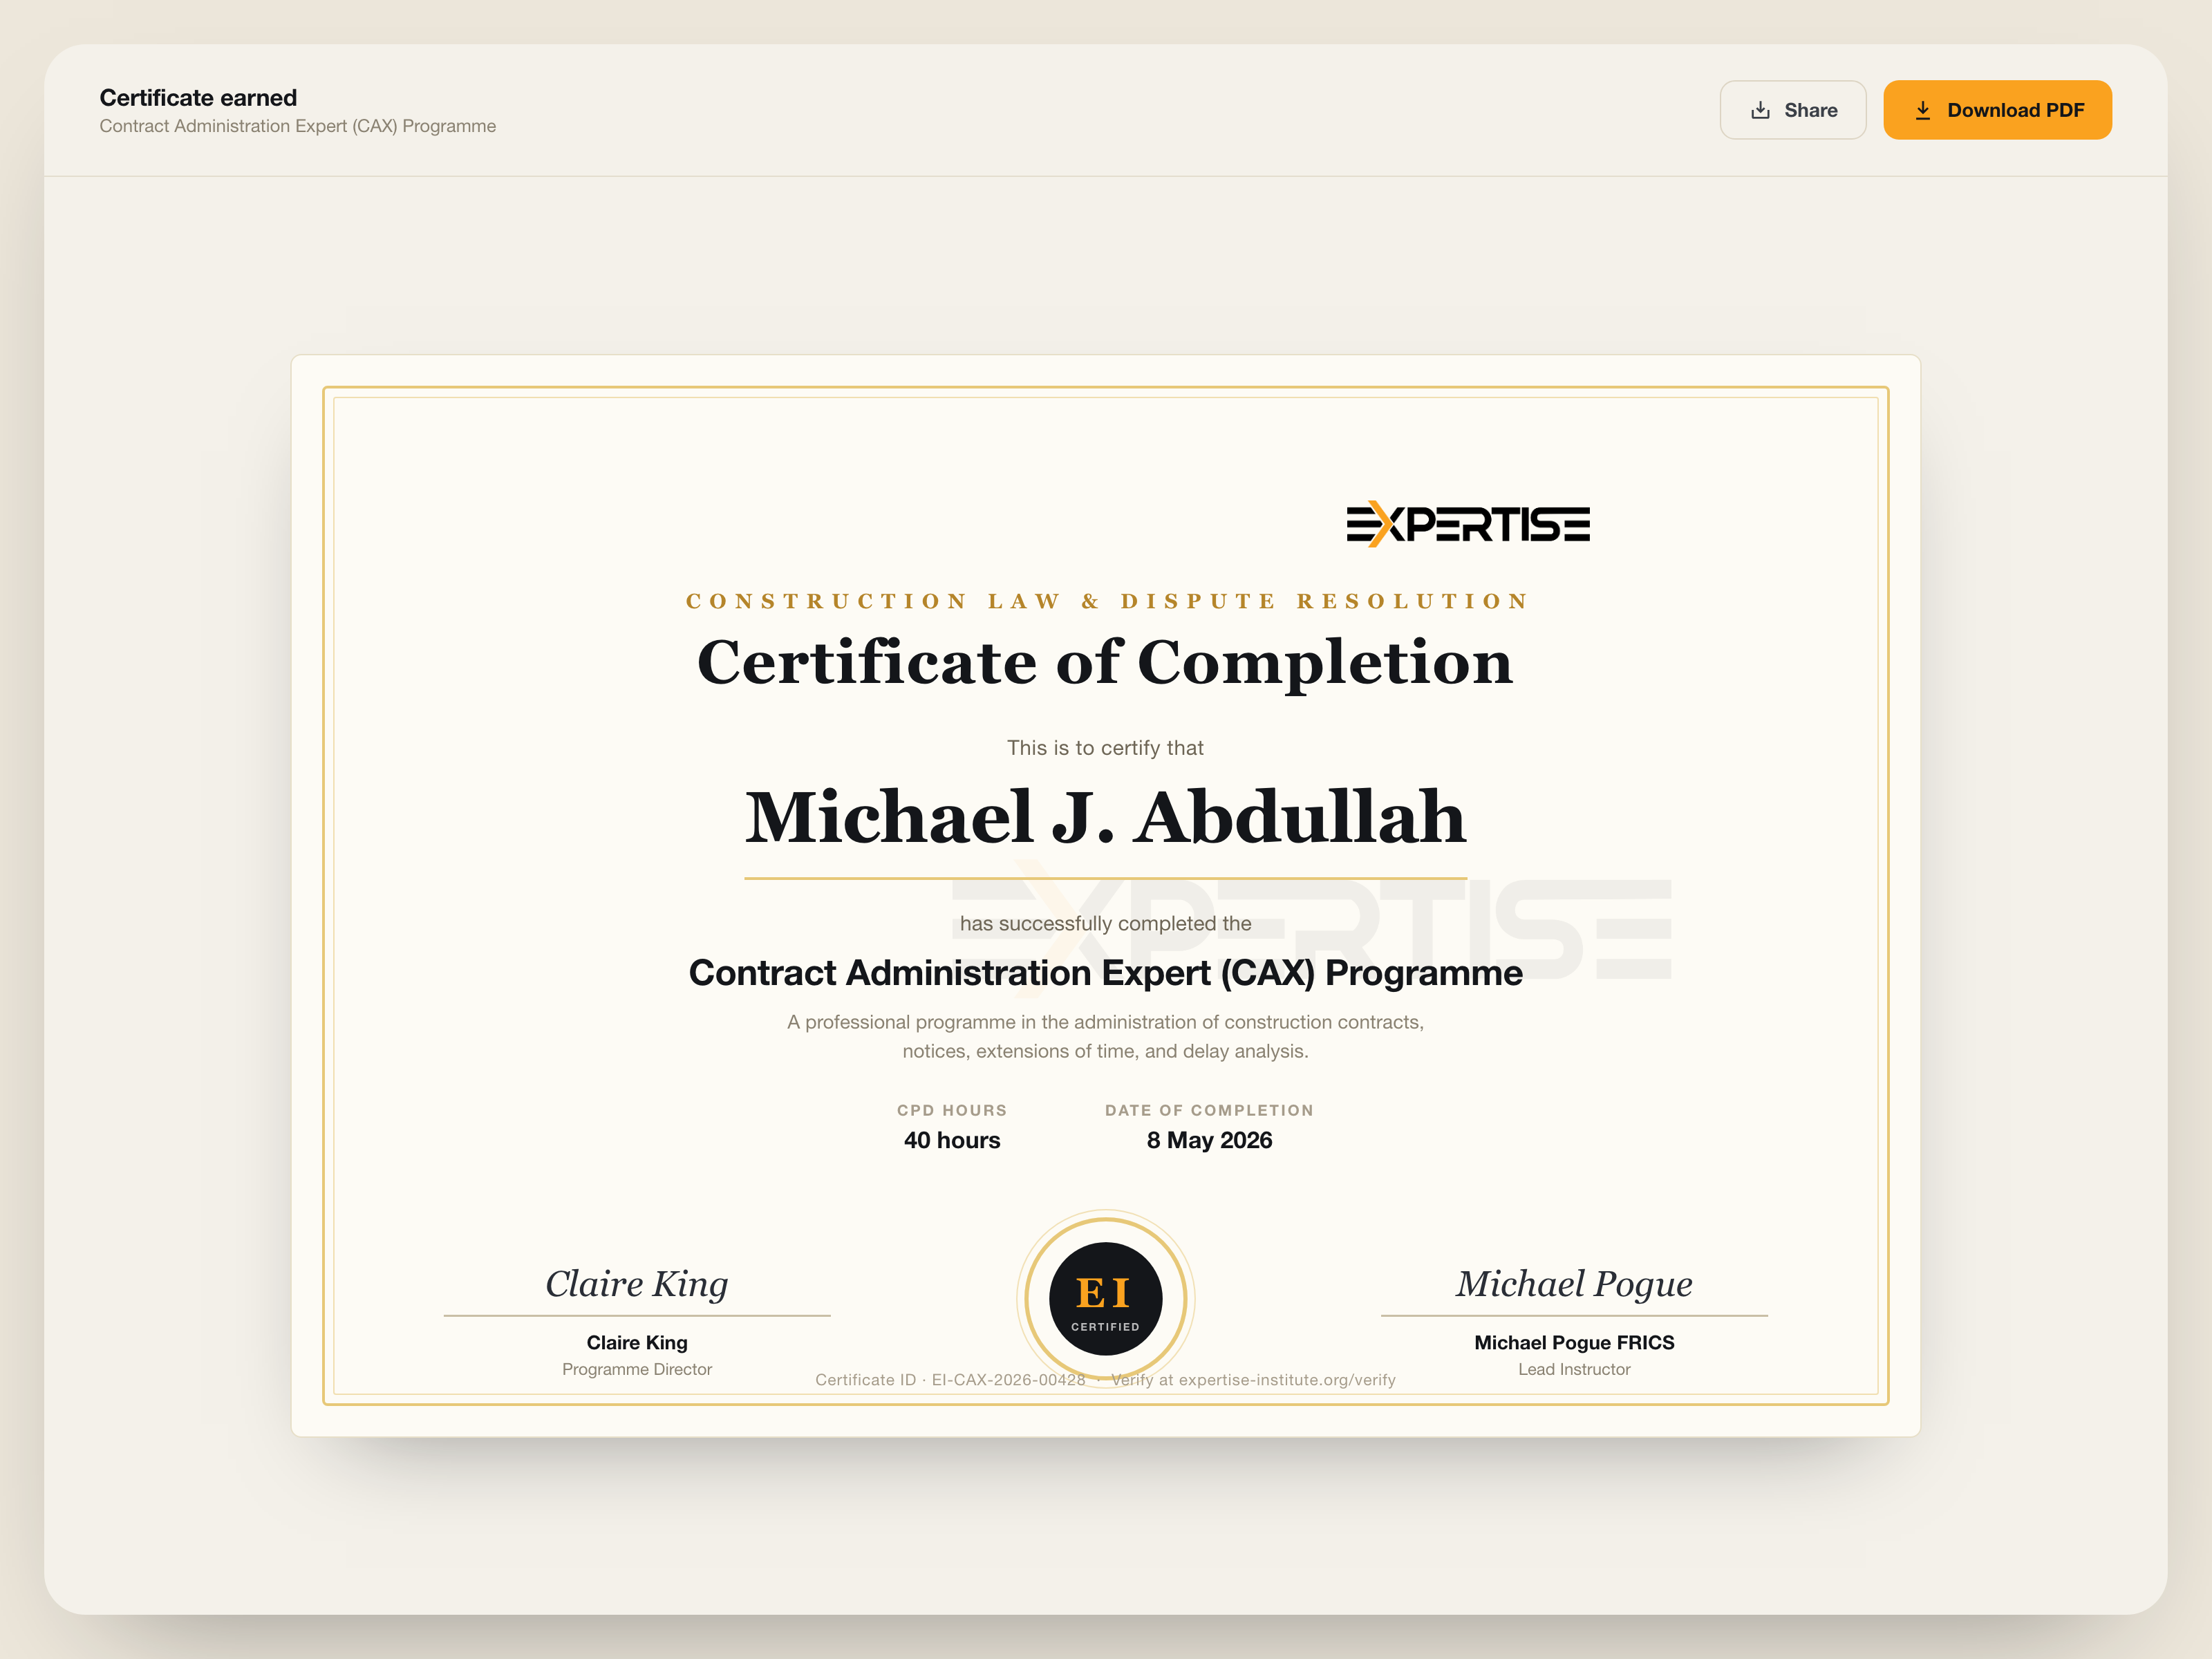
Task: Click the 'Certificate earned' heading
Action: tap(198, 97)
